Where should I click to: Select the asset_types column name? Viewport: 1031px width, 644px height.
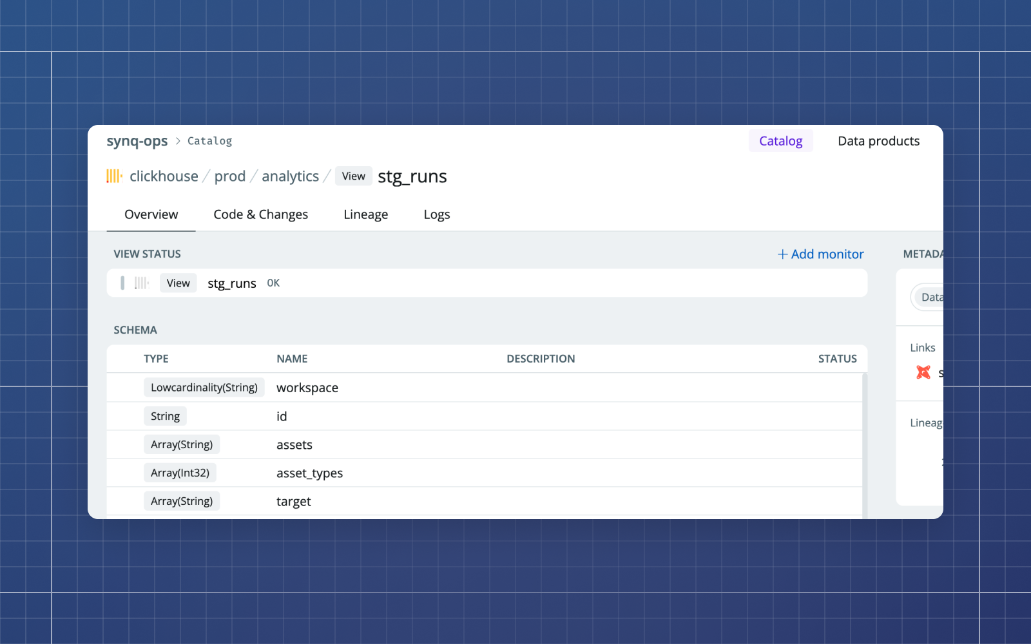310,473
